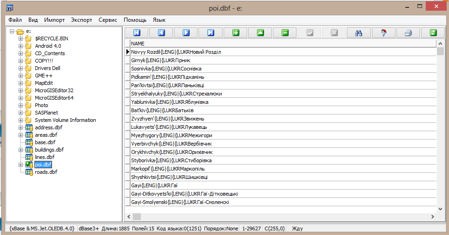Expand the Android 4.0 folder

pos(21,46)
